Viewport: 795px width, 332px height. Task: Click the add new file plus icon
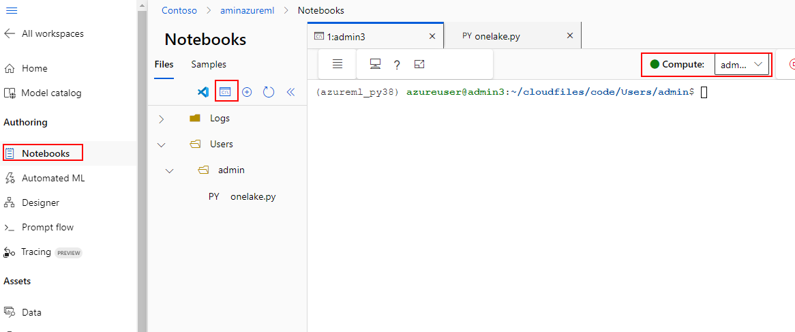pos(247,92)
